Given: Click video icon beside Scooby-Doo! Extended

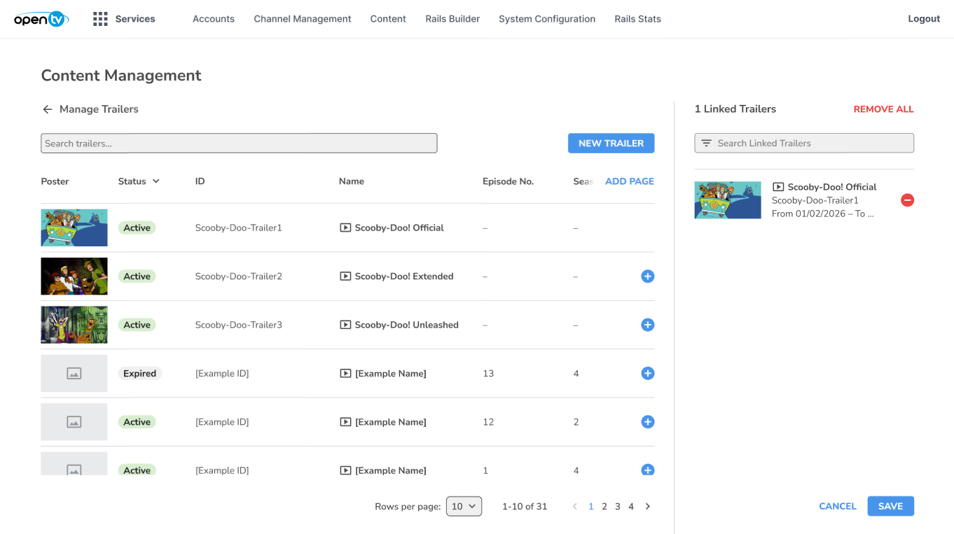Looking at the screenshot, I should pyautogui.click(x=345, y=276).
